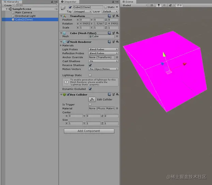Disable the Box Collider component checkbox
Screen dimensions: 212x185
coord(68,94)
